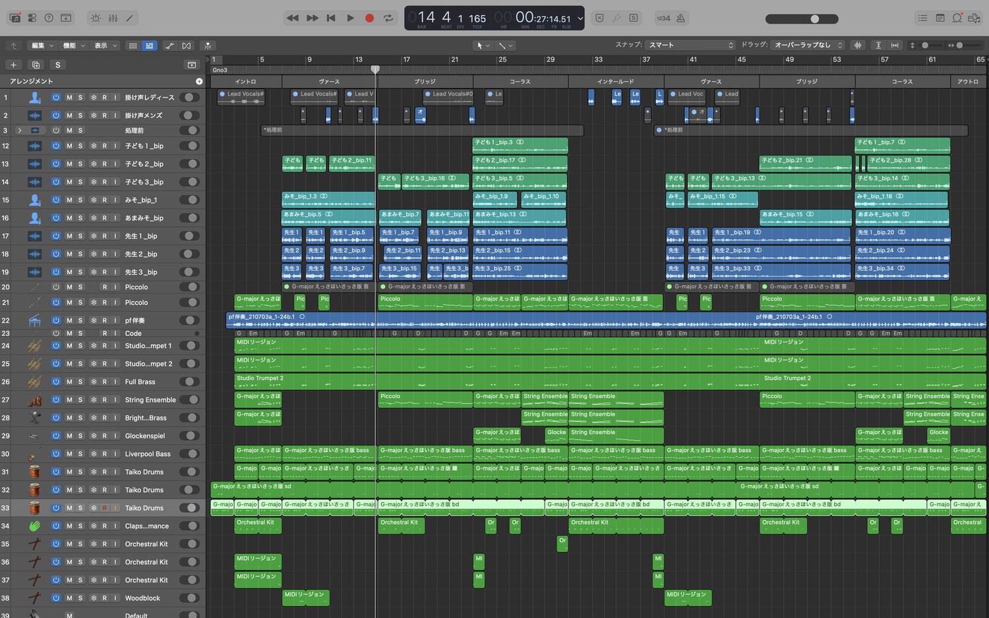
Task: Click the Fast Forward transport button
Action: pos(313,18)
